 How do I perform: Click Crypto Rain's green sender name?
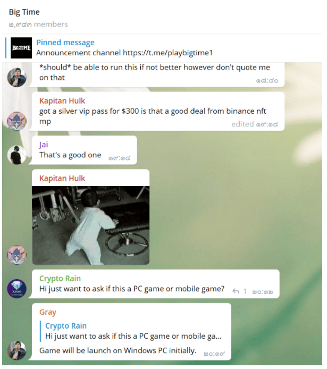pyautogui.click(x=60, y=279)
